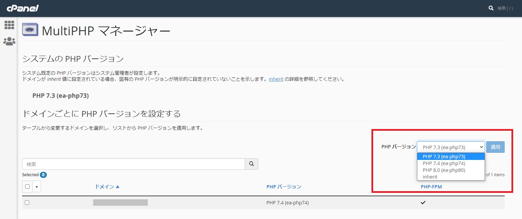
Task: Choose PHP 7.4 (ea-php74) from the list
Action: [x=451, y=163]
